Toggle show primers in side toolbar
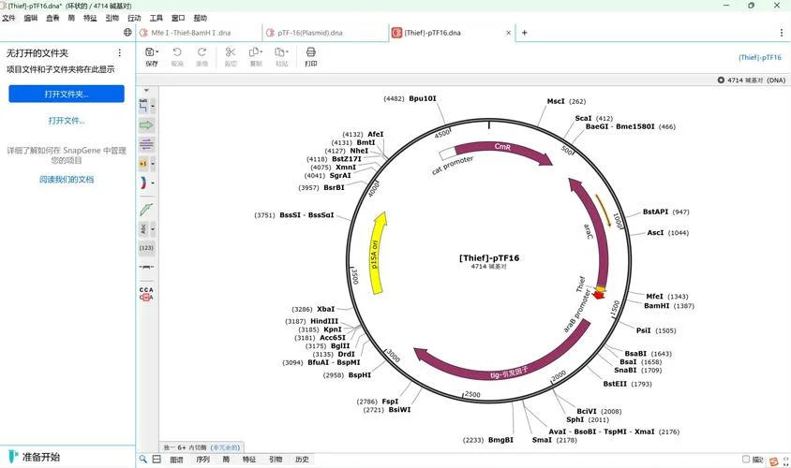This screenshot has width=791, height=468. pos(146,144)
